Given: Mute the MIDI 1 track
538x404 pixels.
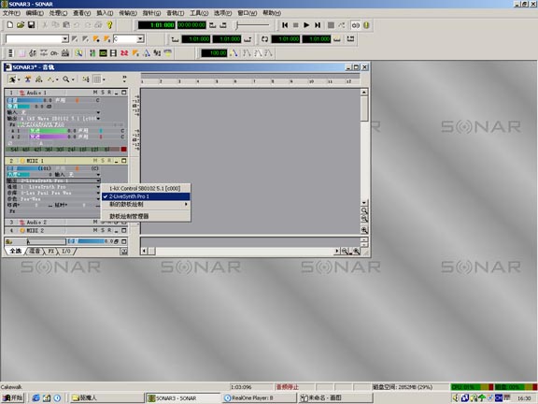Looking at the screenshot, I should click(95, 161).
